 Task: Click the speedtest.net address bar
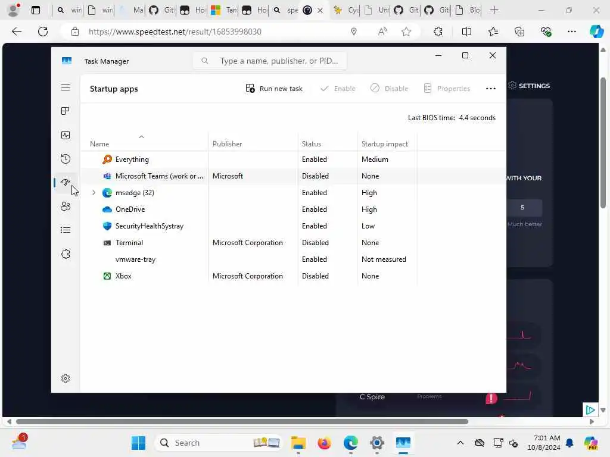click(175, 32)
